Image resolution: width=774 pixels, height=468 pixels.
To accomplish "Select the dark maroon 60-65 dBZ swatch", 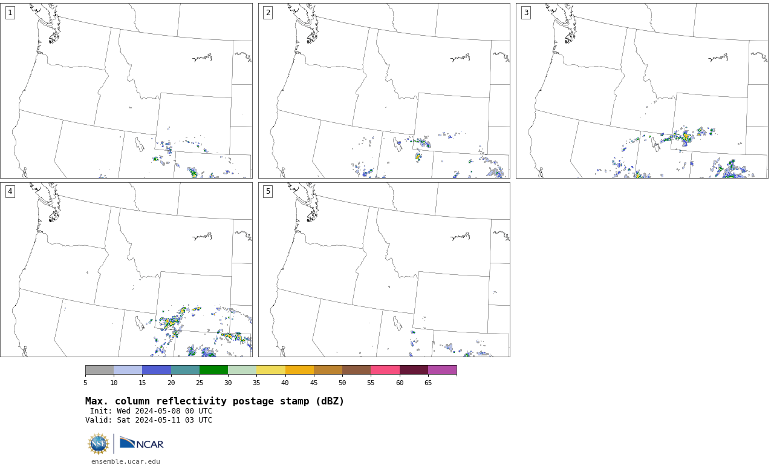I will click(x=414, y=370).
